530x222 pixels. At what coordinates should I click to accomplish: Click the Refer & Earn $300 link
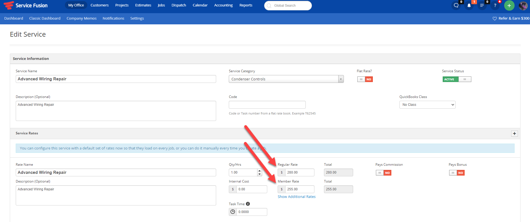coord(511,18)
